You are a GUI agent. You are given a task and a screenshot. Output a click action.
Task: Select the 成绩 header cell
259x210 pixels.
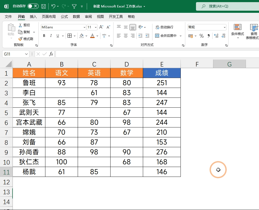click(x=162, y=73)
